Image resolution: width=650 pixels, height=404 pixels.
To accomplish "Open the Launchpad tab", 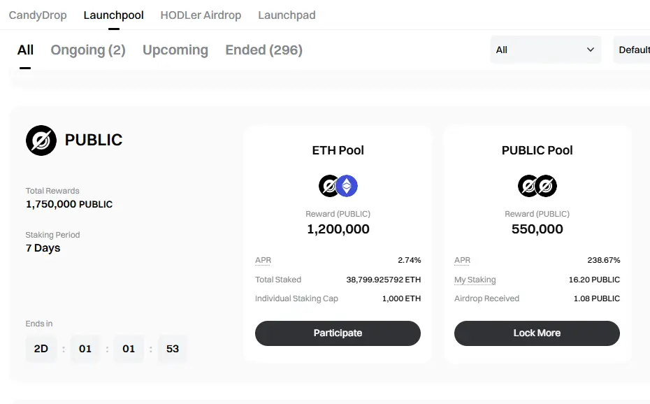I will (287, 15).
